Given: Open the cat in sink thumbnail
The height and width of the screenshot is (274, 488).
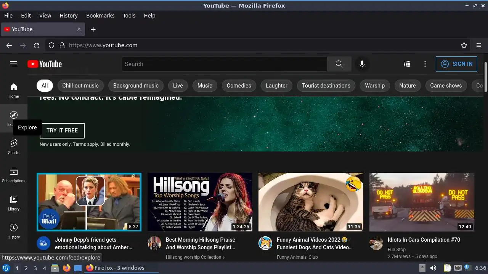Looking at the screenshot, I should [x=311, y=202].
